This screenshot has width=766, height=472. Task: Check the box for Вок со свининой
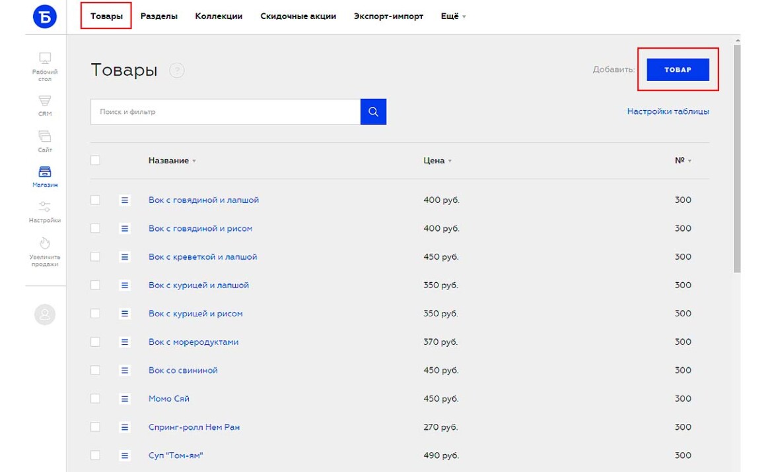(x=95, y=370)
